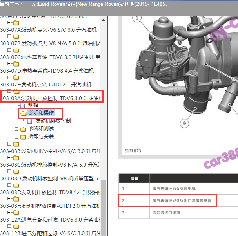Viewport: 238px width, 236px height.
Task: Select the 说明和操作 tree label
Action: point(41,113)
